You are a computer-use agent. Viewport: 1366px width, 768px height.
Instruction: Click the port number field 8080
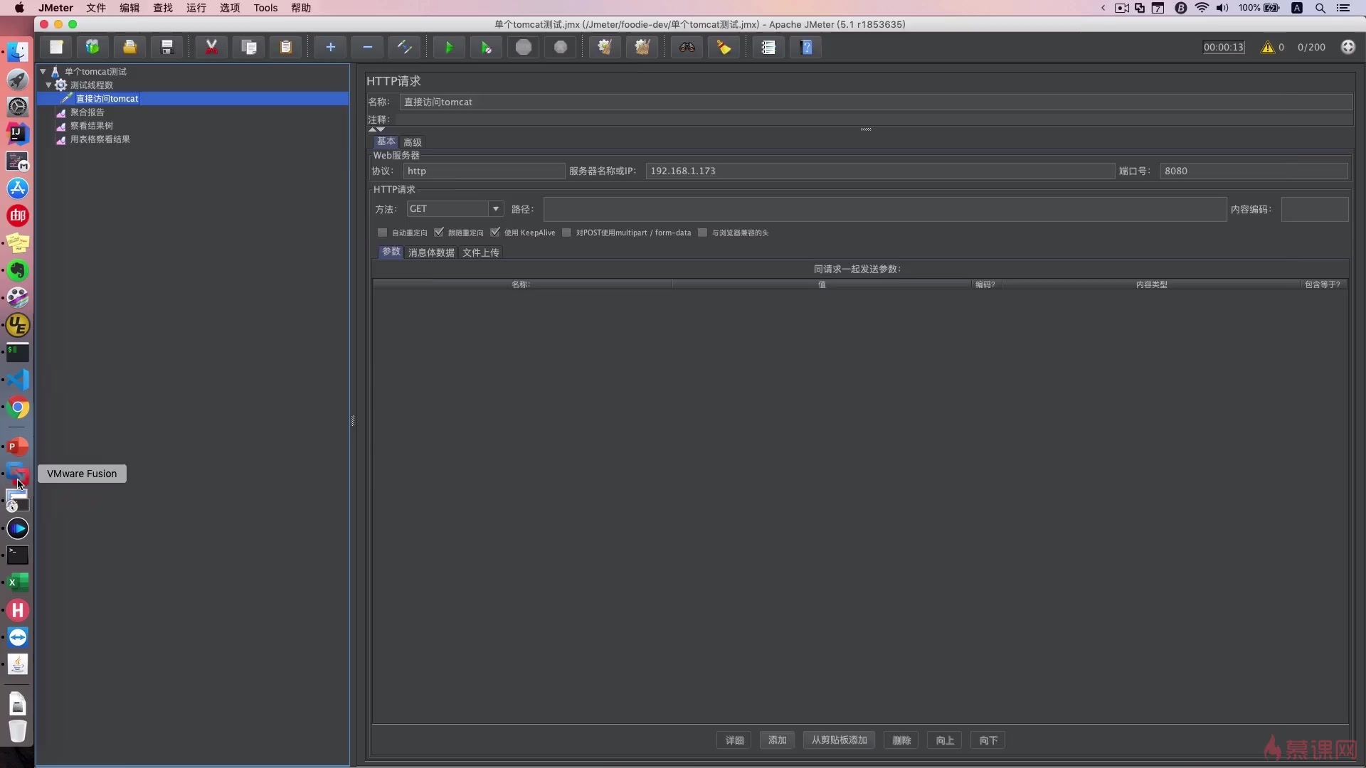(1254, 171)
